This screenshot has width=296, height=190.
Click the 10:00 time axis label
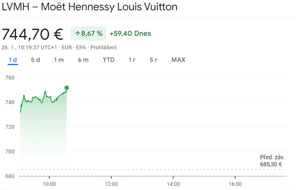point(49,184)
